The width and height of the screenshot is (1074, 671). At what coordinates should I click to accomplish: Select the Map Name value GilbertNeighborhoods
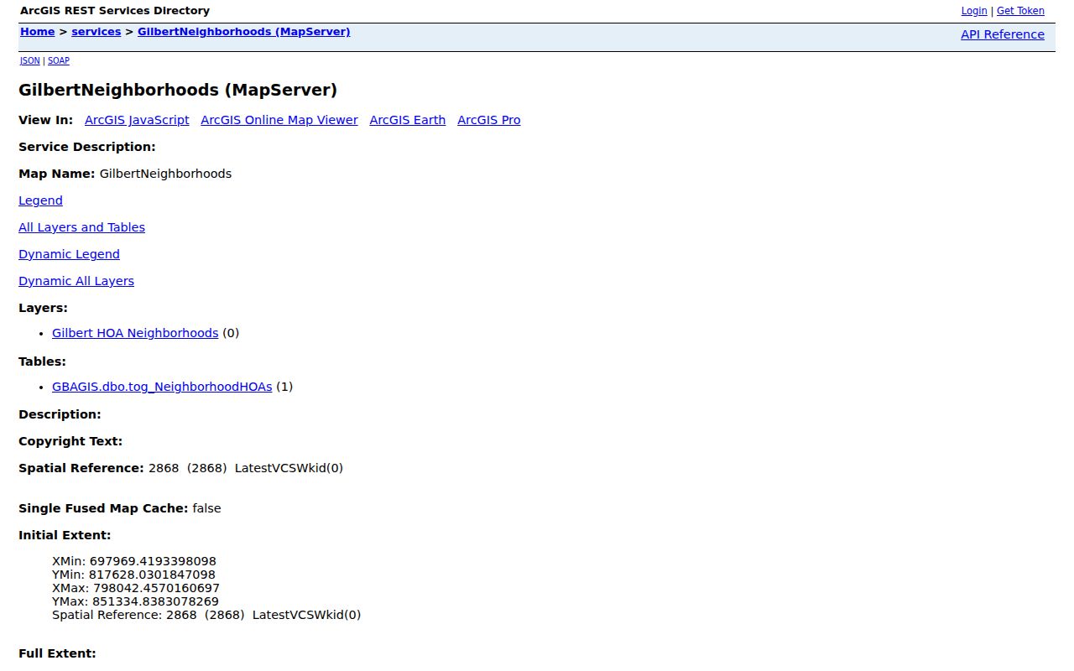tap(165, 174)
